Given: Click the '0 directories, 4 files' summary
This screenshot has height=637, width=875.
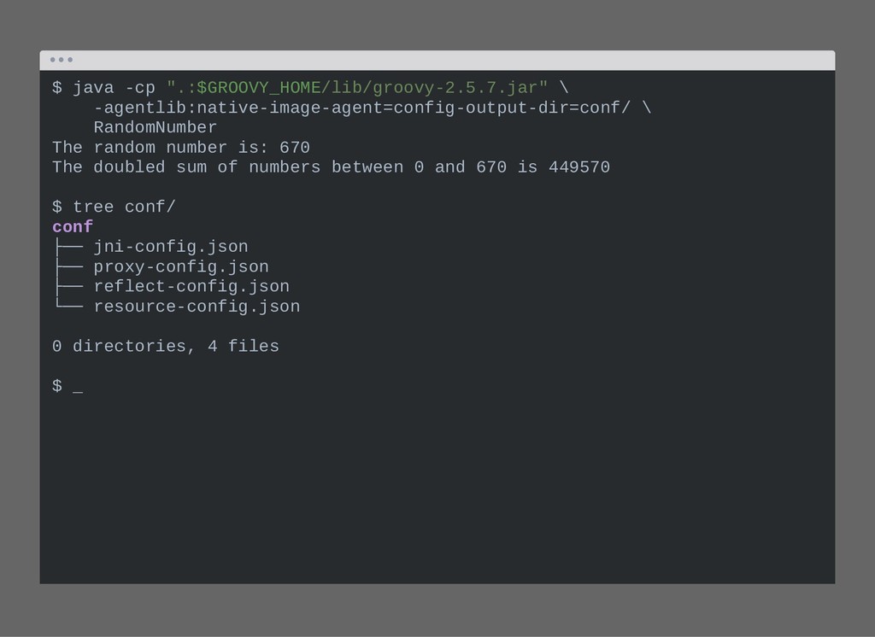Looking at the screenshot, I should point(166,347).
